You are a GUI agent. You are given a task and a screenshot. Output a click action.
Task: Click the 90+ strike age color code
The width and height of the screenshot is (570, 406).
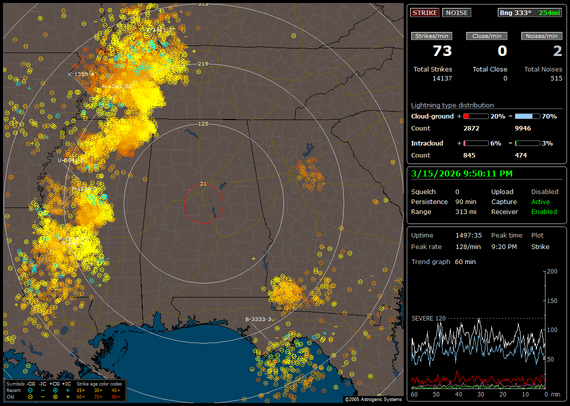coord(116,396)
